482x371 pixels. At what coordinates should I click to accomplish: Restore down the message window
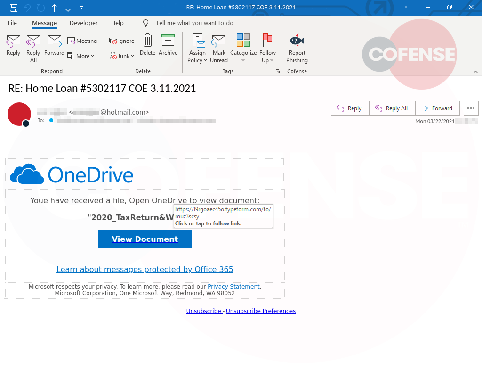(449, 8)
